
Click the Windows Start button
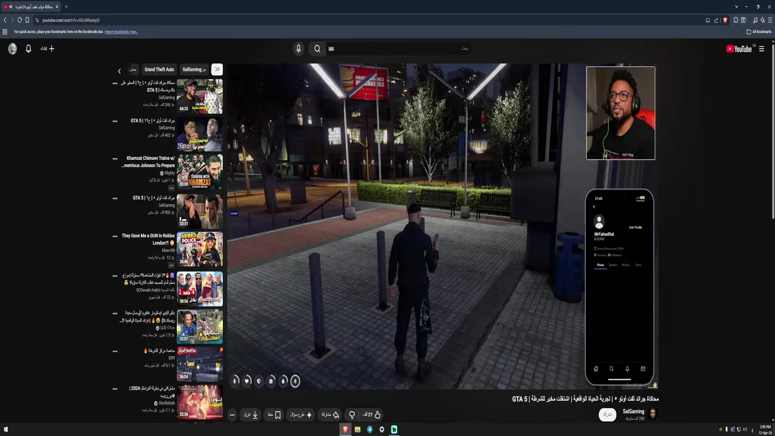6,429
